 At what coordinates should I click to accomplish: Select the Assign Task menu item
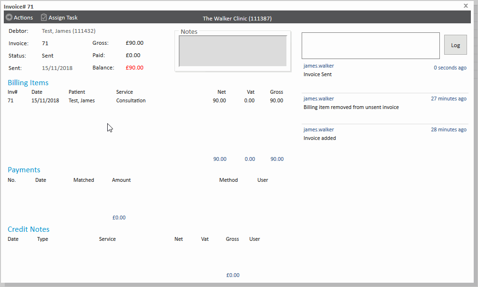[x=63, y=18]
